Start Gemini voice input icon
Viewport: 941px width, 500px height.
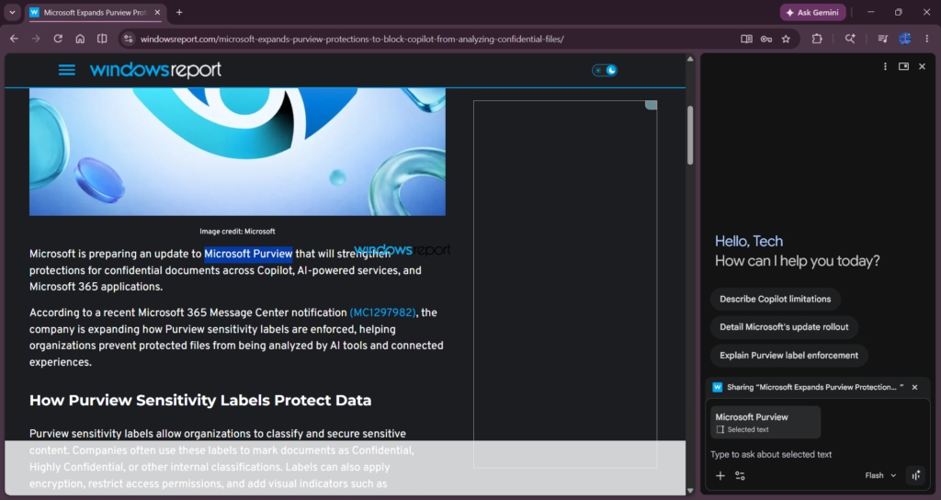click(916, 475)
